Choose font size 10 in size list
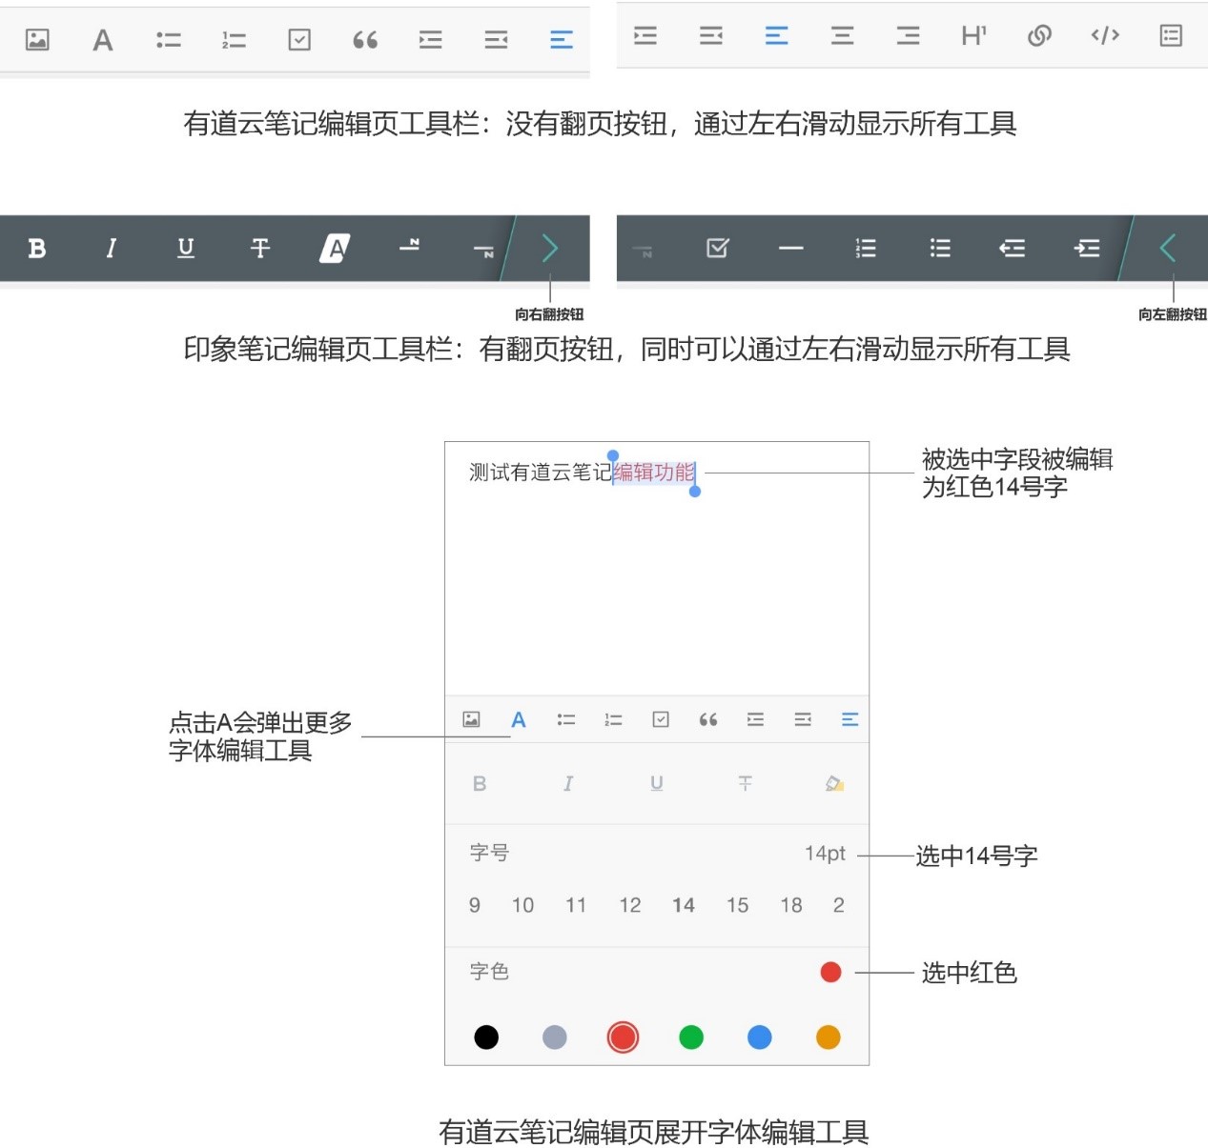The height and width of the screenshot is (1148, 1208). (522, 905)
